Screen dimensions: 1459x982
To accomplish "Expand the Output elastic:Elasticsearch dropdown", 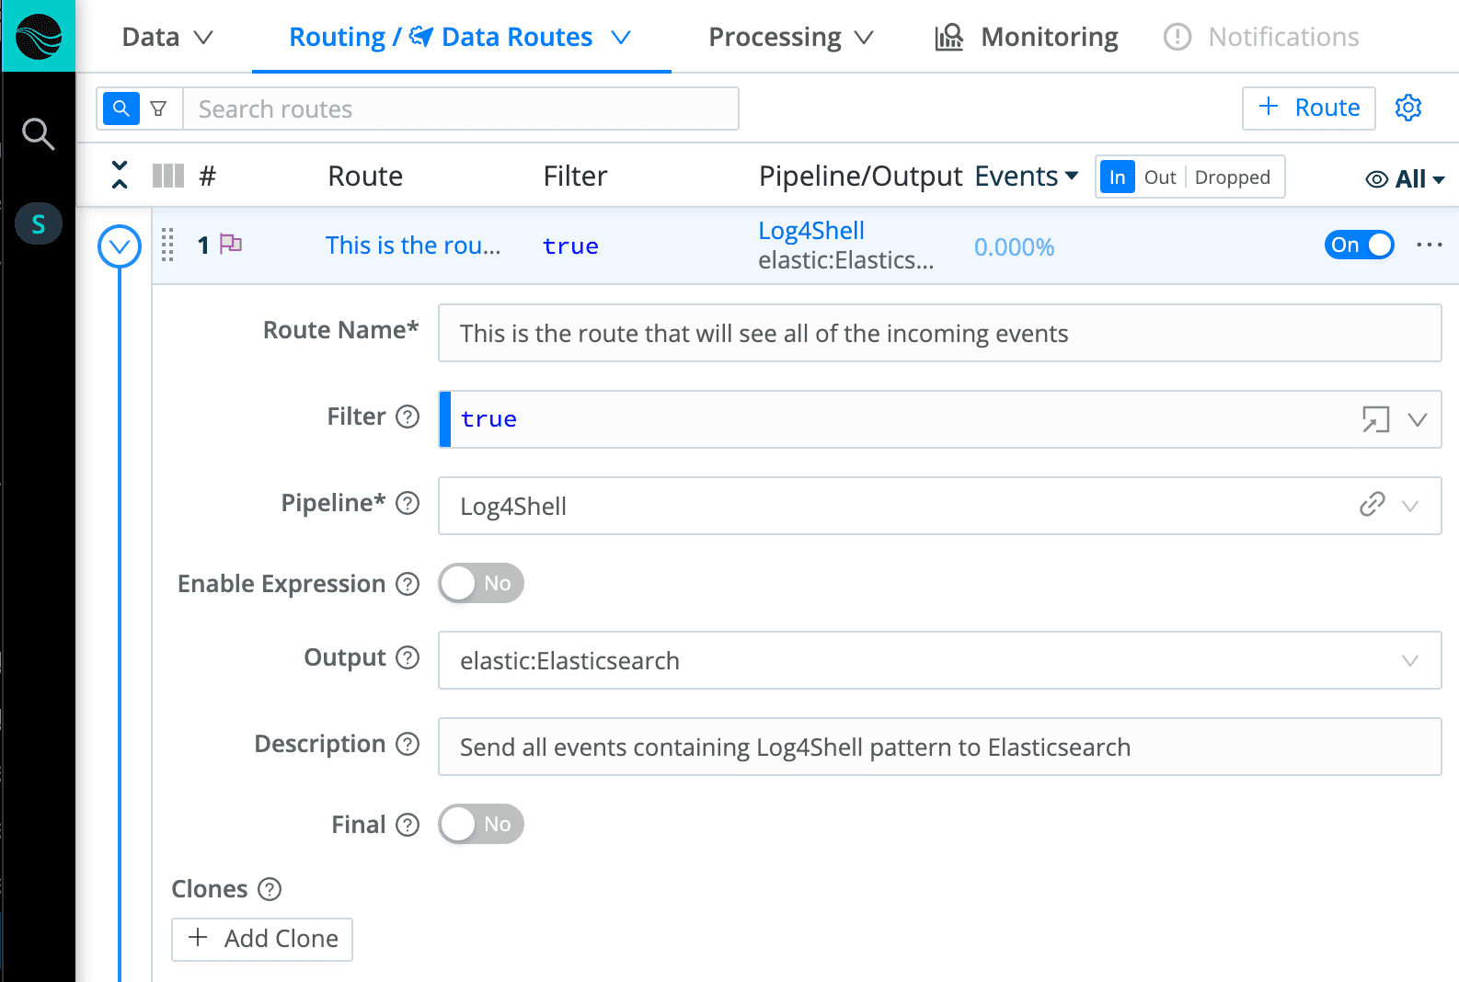I will 1408,660.
